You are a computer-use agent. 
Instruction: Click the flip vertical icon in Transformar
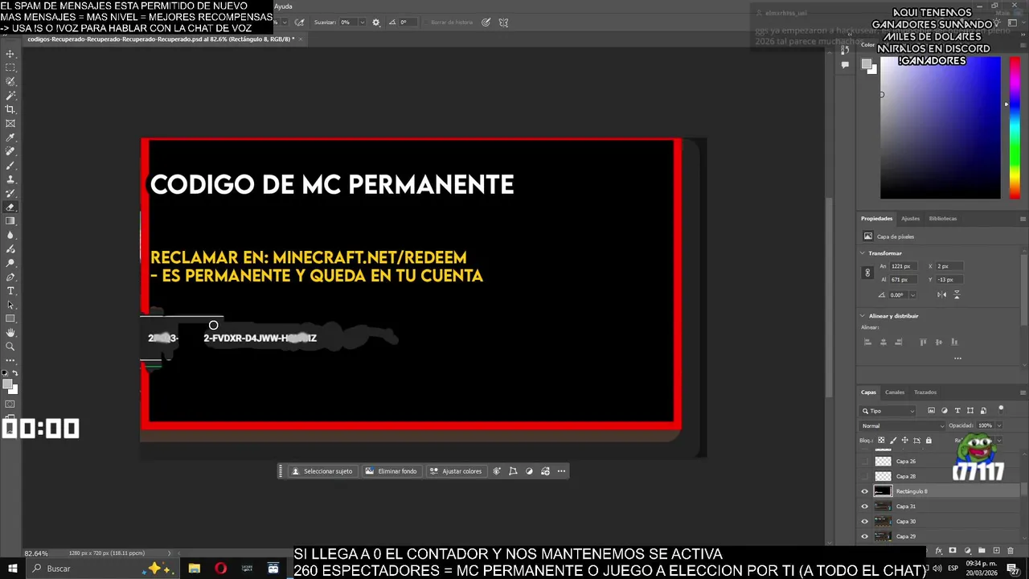(x=957, y=295)
